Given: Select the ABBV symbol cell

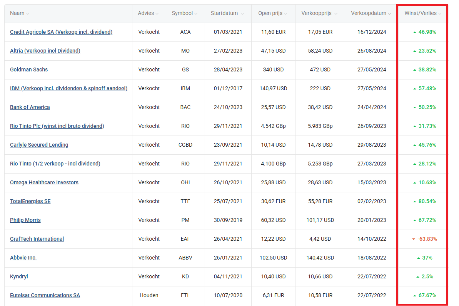Looking at the screenshot, I should [185, 258].
